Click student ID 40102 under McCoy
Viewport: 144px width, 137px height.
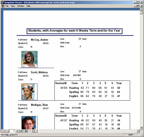pos(45,43)
